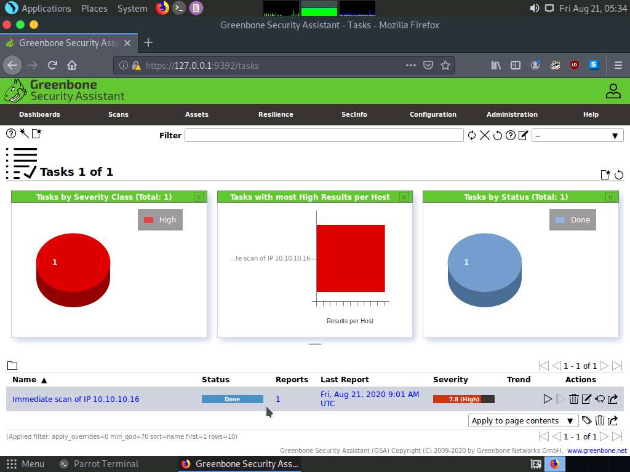
Task: Open the task wizard wand icon
Action: pos(24,133)
